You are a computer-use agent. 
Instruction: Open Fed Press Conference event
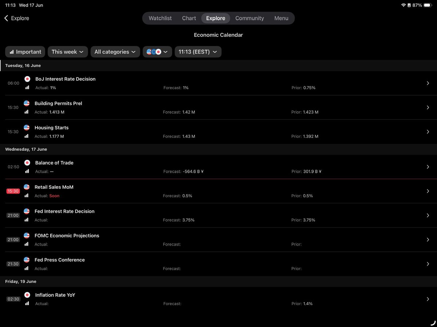219,264
